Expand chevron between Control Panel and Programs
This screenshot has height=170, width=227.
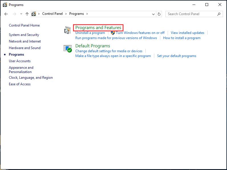[x=66, y=14]
